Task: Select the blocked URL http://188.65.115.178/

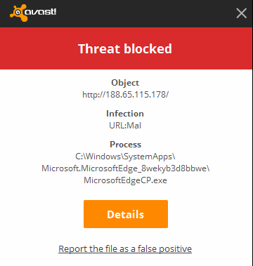Action: click(125, 95)
